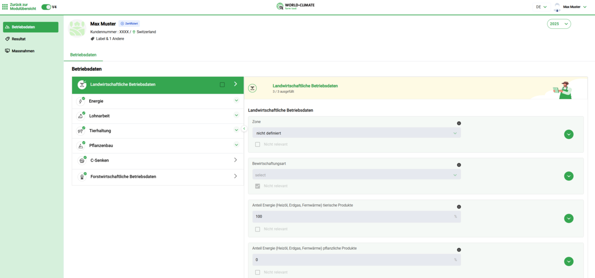Click 'Zurück zur Modulübersicht' link
Screen dimensions: 595x278
coord(23,7)
